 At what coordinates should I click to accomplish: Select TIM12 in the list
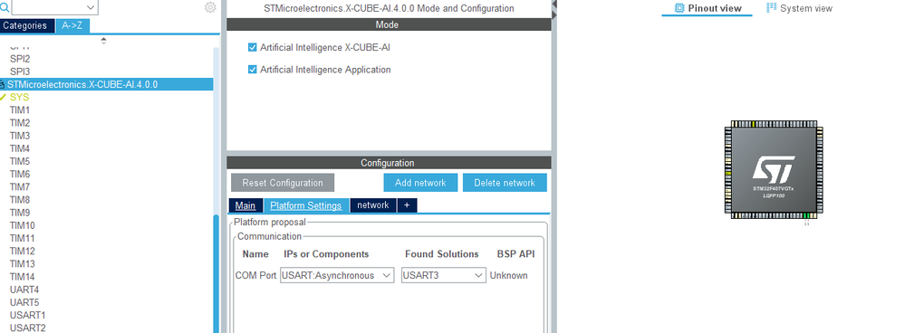click(23, 252)
